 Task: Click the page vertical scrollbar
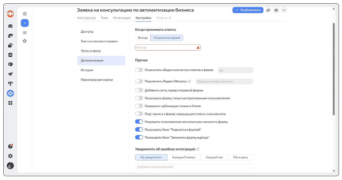pos(334,69)
